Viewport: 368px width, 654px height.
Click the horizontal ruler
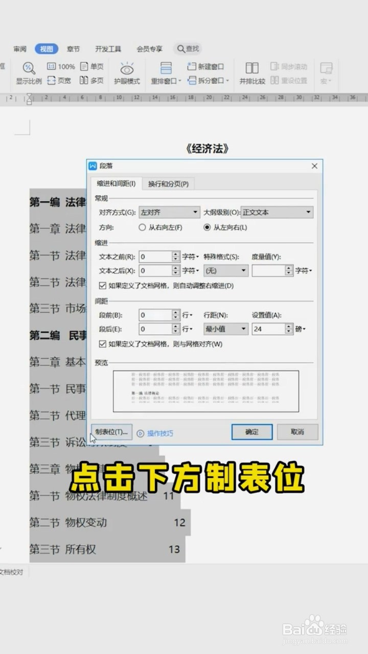[184, 98]
